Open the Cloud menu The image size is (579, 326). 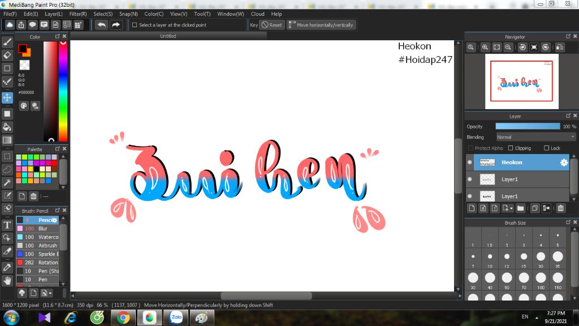(x=257, y=14)
